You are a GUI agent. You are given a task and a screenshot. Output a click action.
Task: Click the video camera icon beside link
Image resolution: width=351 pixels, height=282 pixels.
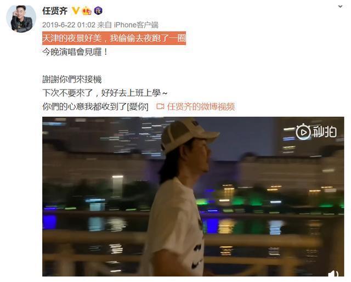coord(160,106)
